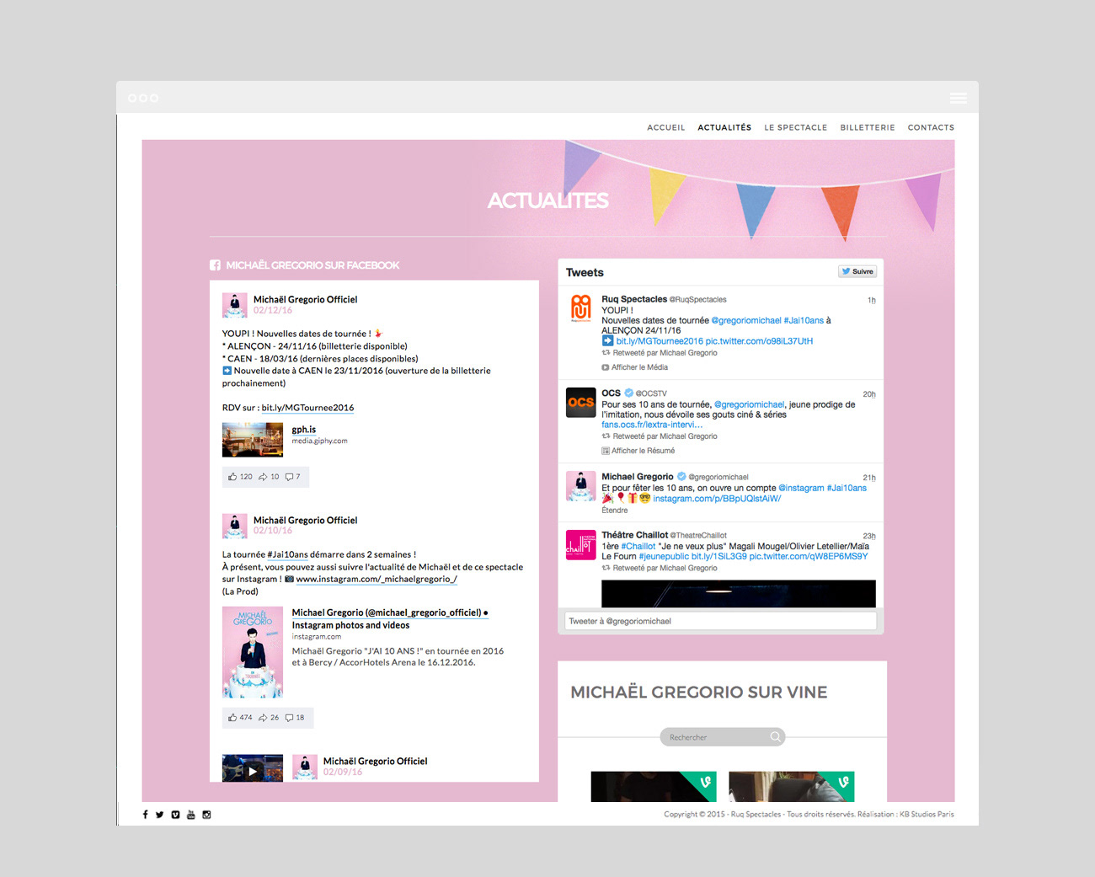Image resolution: width=1095 pixels, height=877 pixels.
Task: Open comments on post with 7 comments
Action: coord(292,477)
